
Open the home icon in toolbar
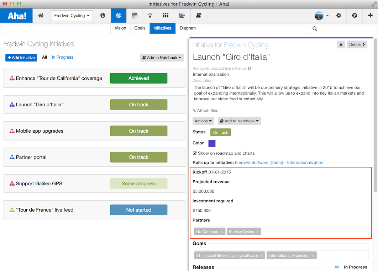point(41,15)
